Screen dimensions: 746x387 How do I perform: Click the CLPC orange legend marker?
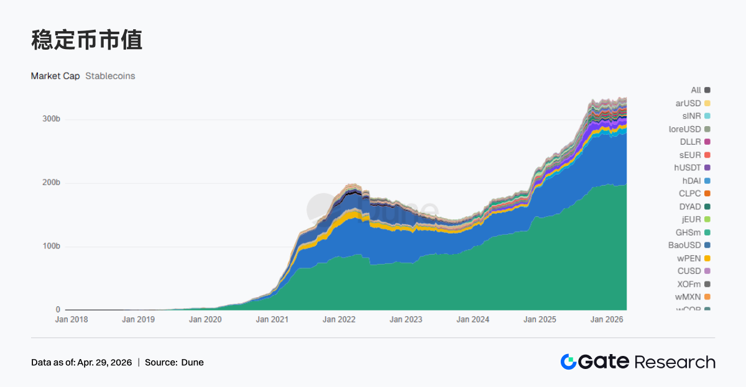pyautogui.click(x=707, y=194)
